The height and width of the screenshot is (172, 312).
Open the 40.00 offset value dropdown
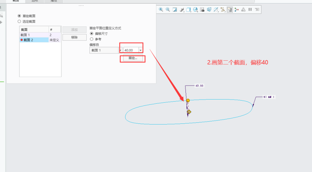140,50
